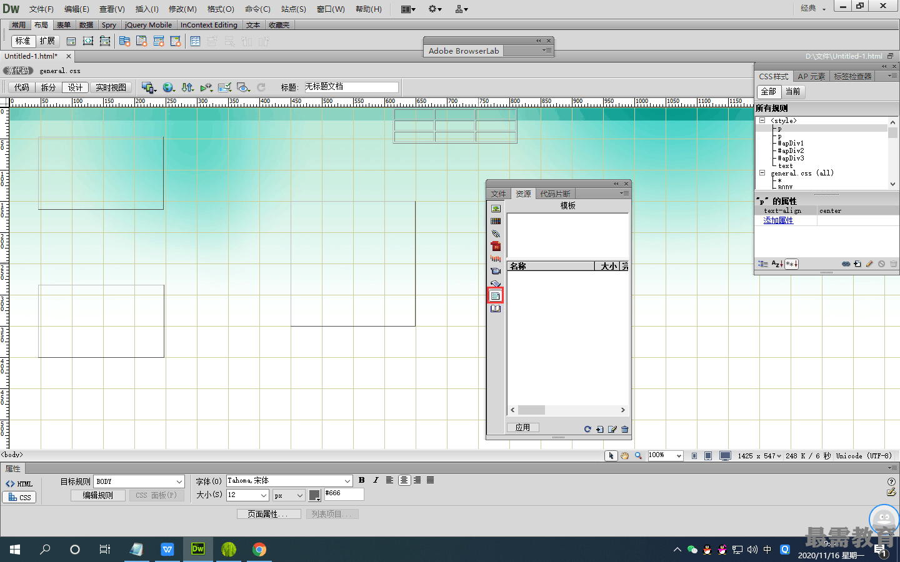Click the text color swatch
The image size is (900, 562).
[x=315, y=495]
